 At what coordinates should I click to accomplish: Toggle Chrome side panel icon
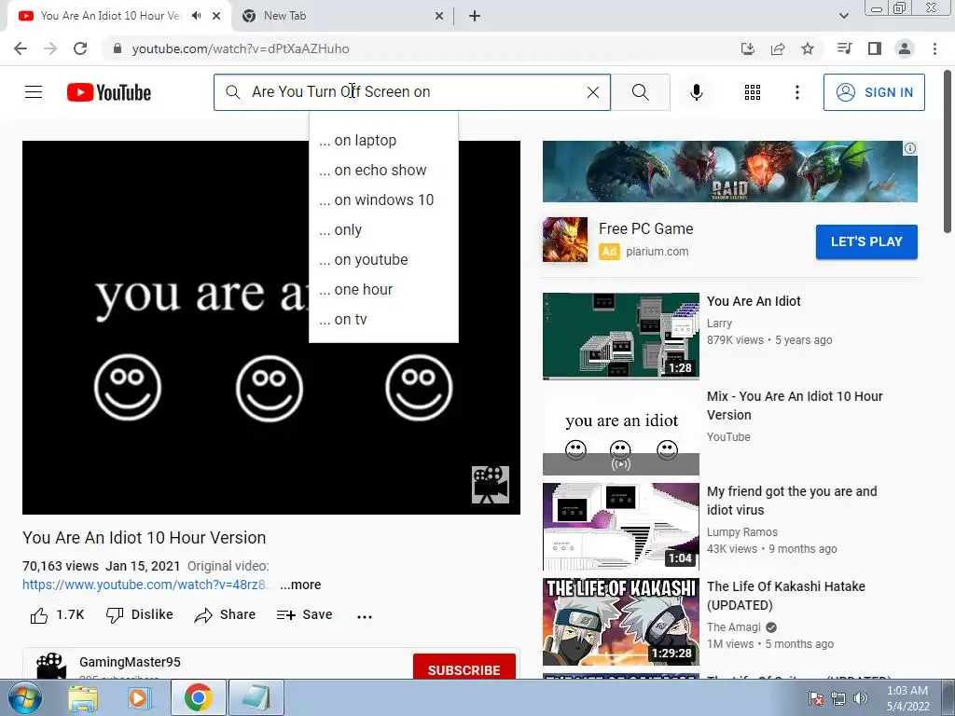pos(875,48)
